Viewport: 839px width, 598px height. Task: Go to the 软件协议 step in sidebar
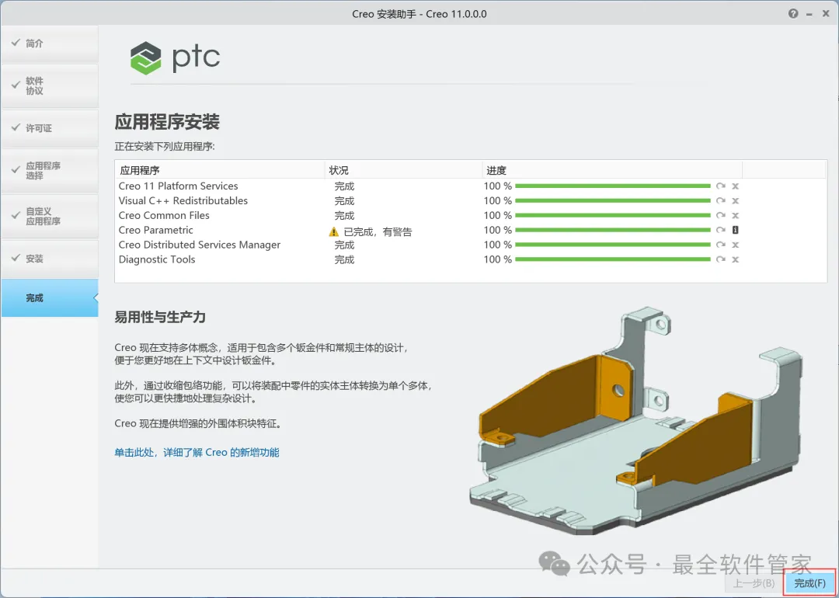pos(50,85)
